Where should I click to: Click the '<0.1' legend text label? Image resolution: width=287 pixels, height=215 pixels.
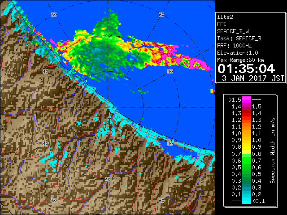(258, 201)
